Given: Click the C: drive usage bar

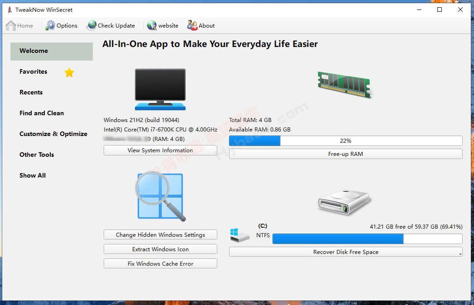Looking at the screenshot, I should (x=367, y=239).
